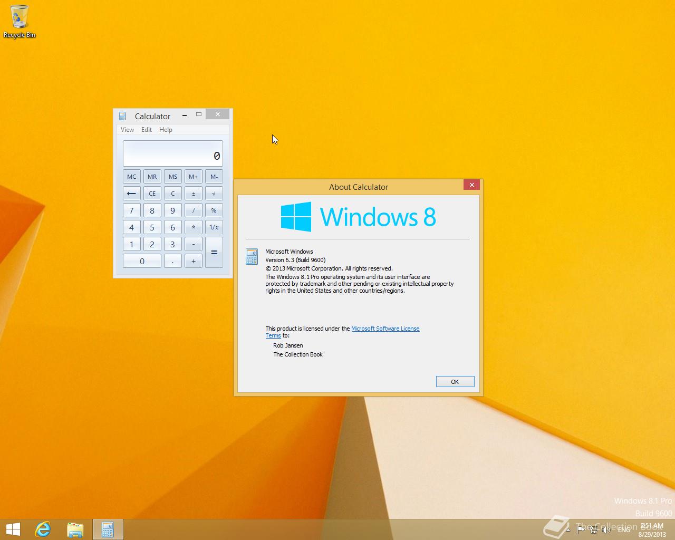Viewport: 675px width, 540px height.
Task: Minimize the Calculator window
Action: point(185,114)
